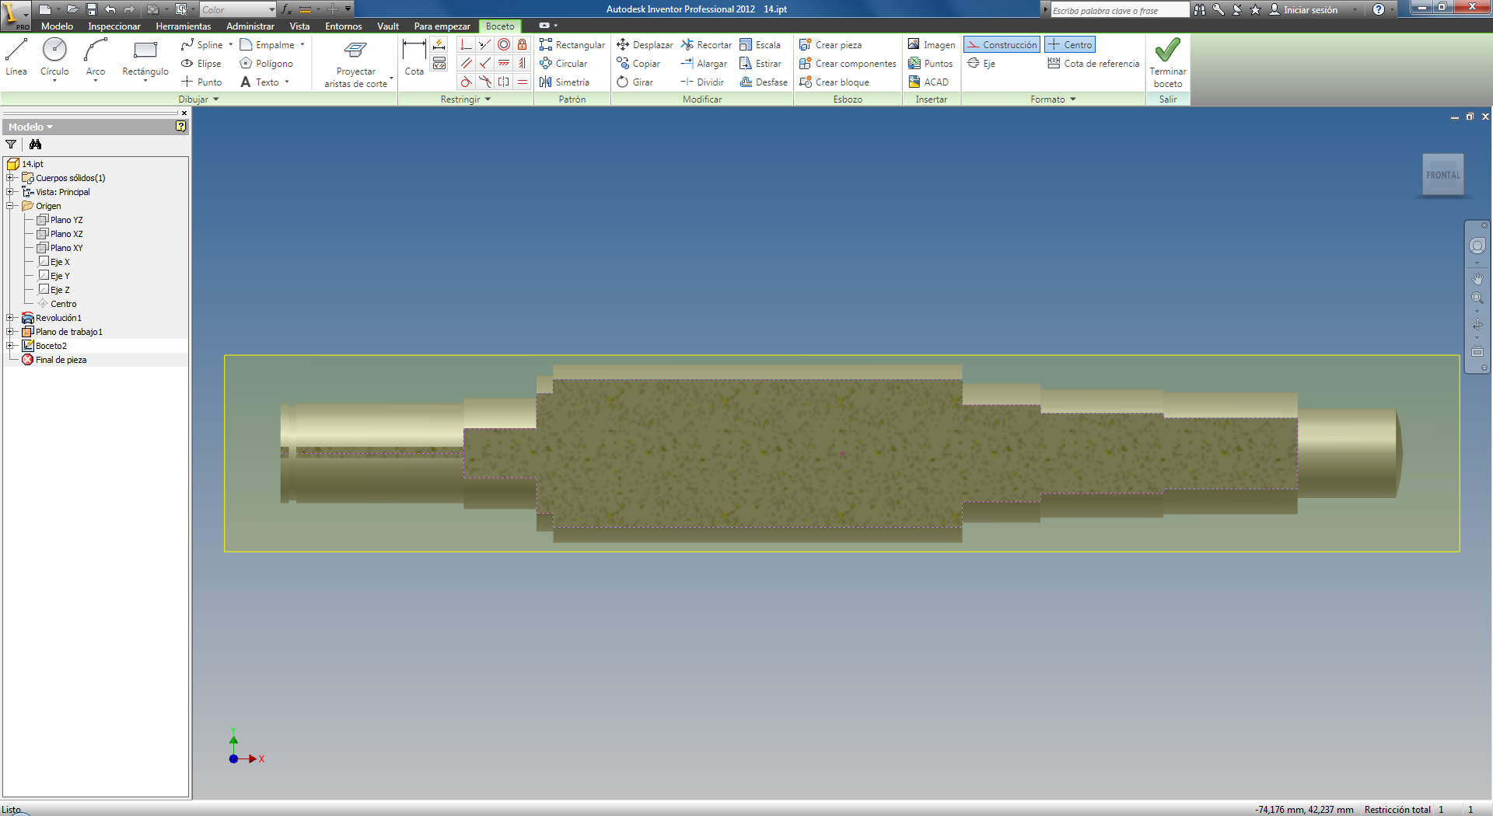Viewport: 1493px width, 816px height.
Task: Use the Recortar trim tool
Action: click(706, 45)
